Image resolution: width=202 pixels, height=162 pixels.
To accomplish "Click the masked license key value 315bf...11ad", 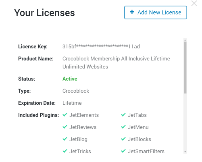I will pyautogui.click(x=101, y=47).
